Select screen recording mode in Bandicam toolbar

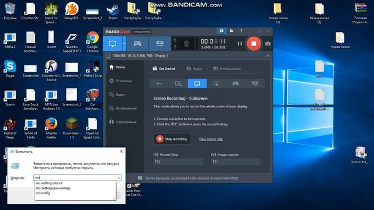pos(113,44)
